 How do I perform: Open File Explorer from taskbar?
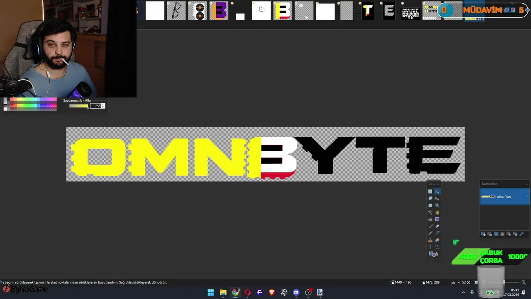tap(223, 292)
